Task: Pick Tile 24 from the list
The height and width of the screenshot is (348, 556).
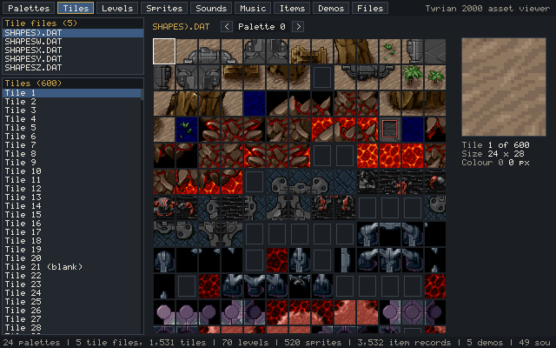Action: click(x=71, y=293)
